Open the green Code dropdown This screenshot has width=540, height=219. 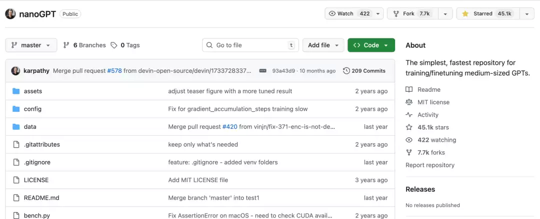click(371, 45)
